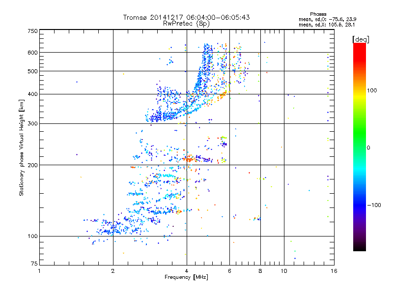Click the '0' tick label on the colorbar
Viewport: 393px width, 295px height.
(368, 148)
